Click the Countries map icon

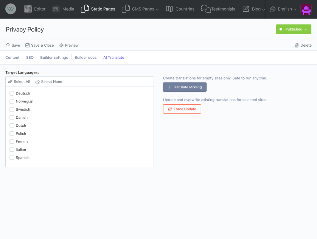coord(169,9)
